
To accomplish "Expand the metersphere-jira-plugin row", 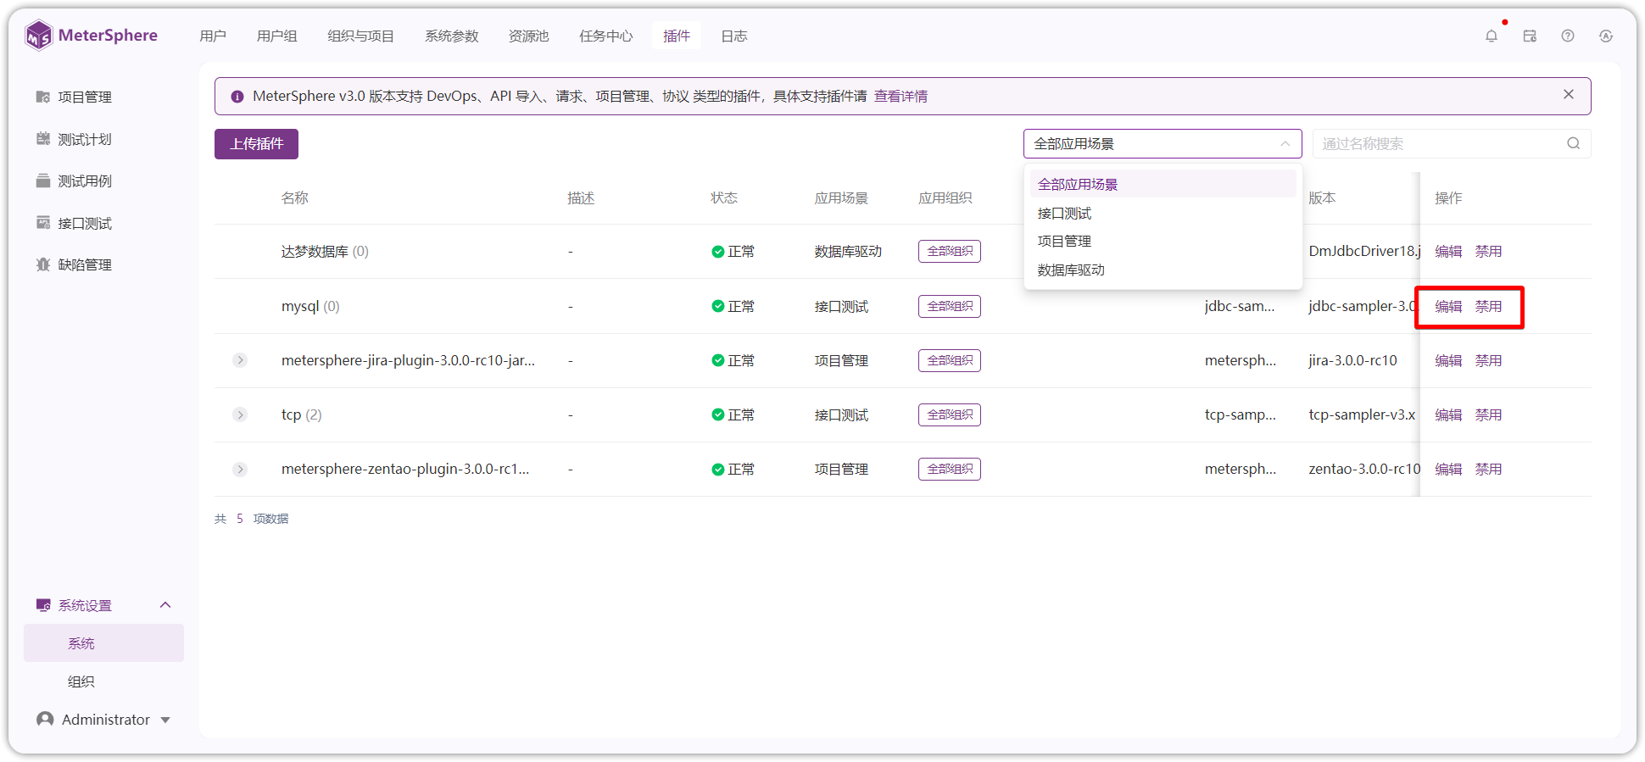I will pos(240,360).
